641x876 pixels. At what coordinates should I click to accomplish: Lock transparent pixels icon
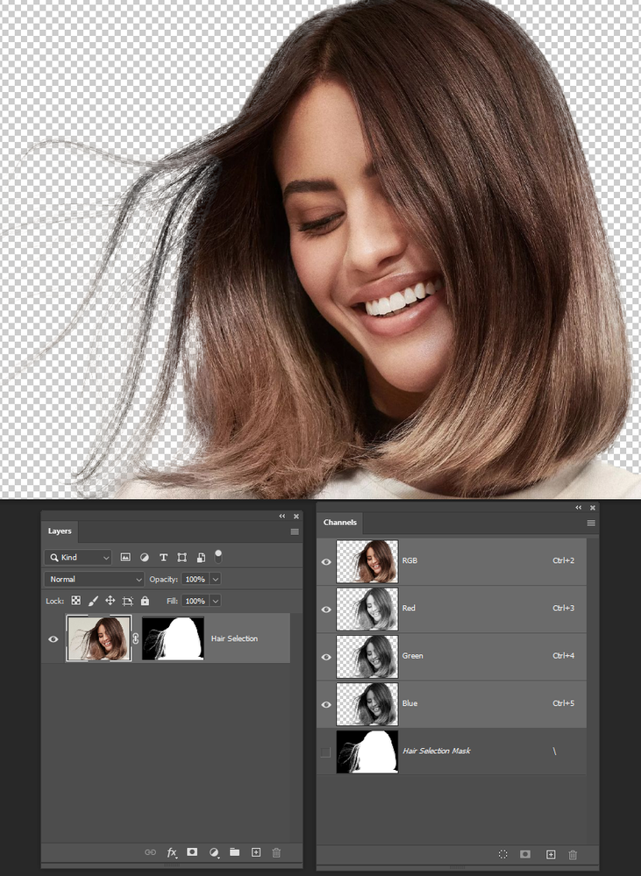coord(76,601)
